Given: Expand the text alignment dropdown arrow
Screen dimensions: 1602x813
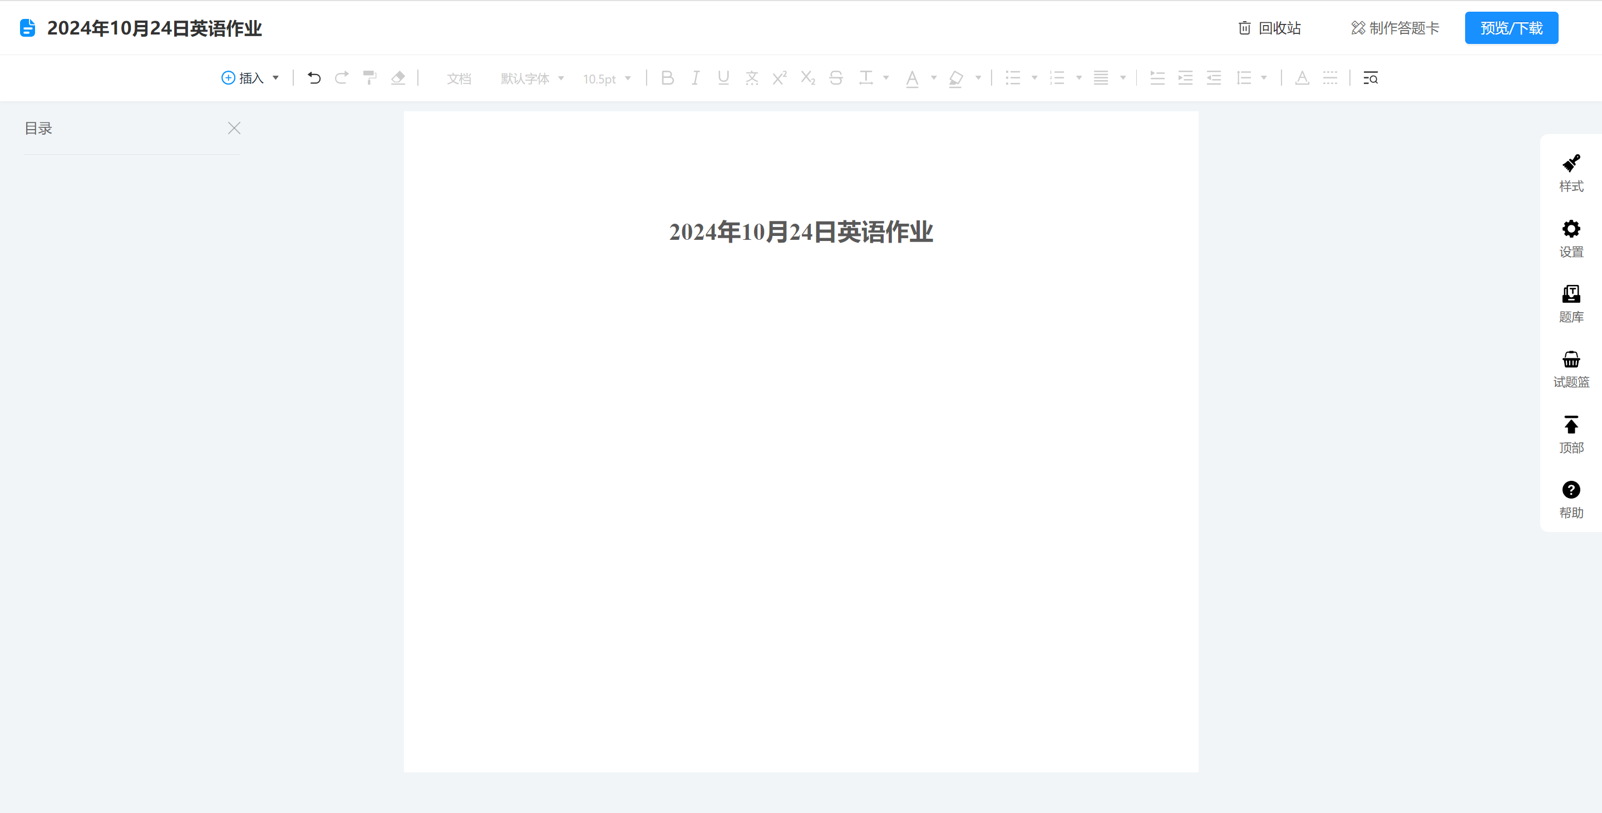Looking at the screenshot, I should point(1123,78).
